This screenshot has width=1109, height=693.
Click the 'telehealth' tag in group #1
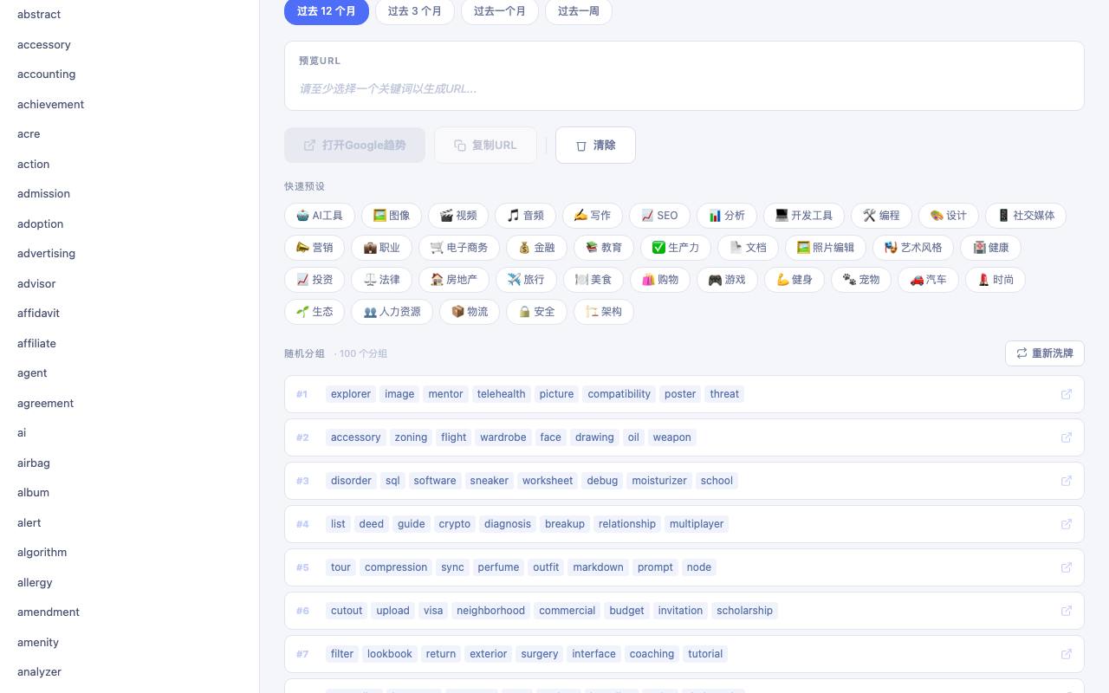[x=502, y=394]
